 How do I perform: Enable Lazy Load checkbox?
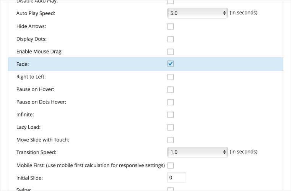[x=171, y=127]
